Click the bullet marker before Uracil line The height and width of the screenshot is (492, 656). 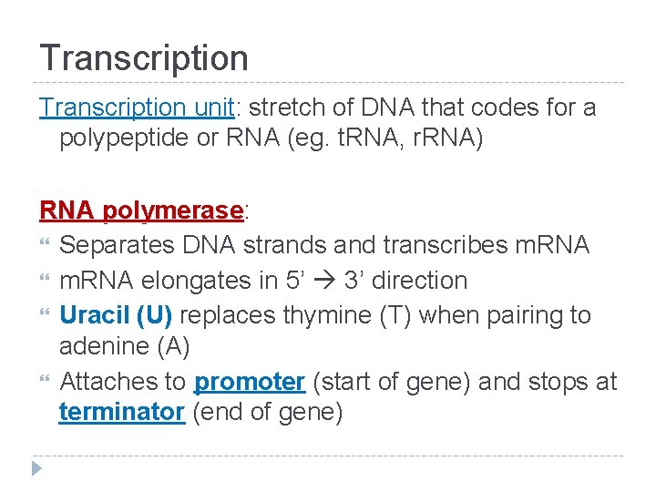tap(45, 312)
